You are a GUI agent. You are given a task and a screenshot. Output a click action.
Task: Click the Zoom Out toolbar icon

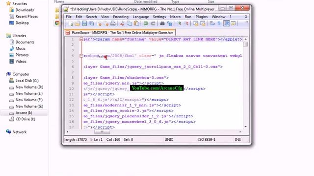click(186, 23)
